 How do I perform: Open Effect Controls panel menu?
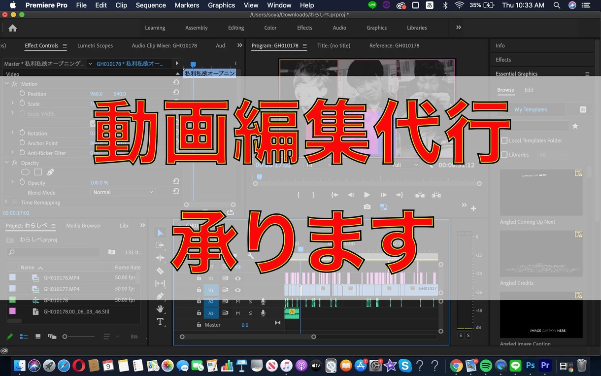[x=65, y=46]
